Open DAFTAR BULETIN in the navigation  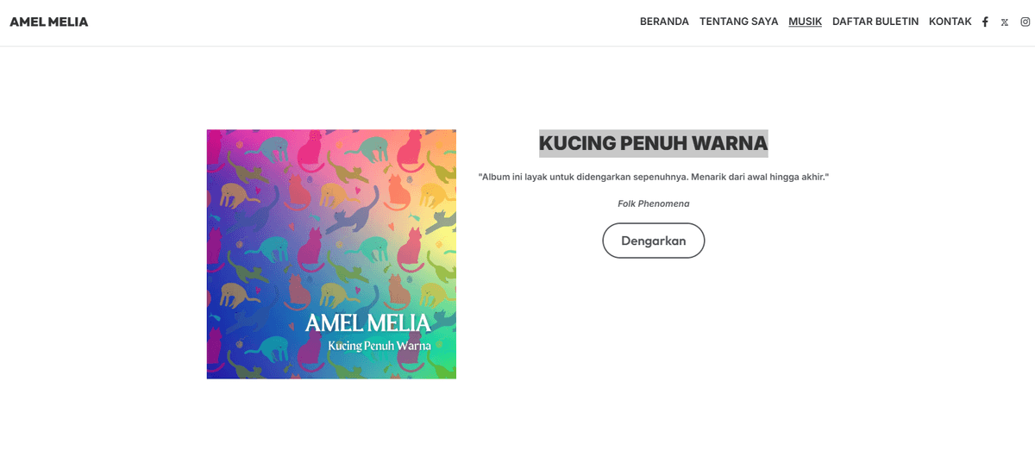tap(875, 22)
